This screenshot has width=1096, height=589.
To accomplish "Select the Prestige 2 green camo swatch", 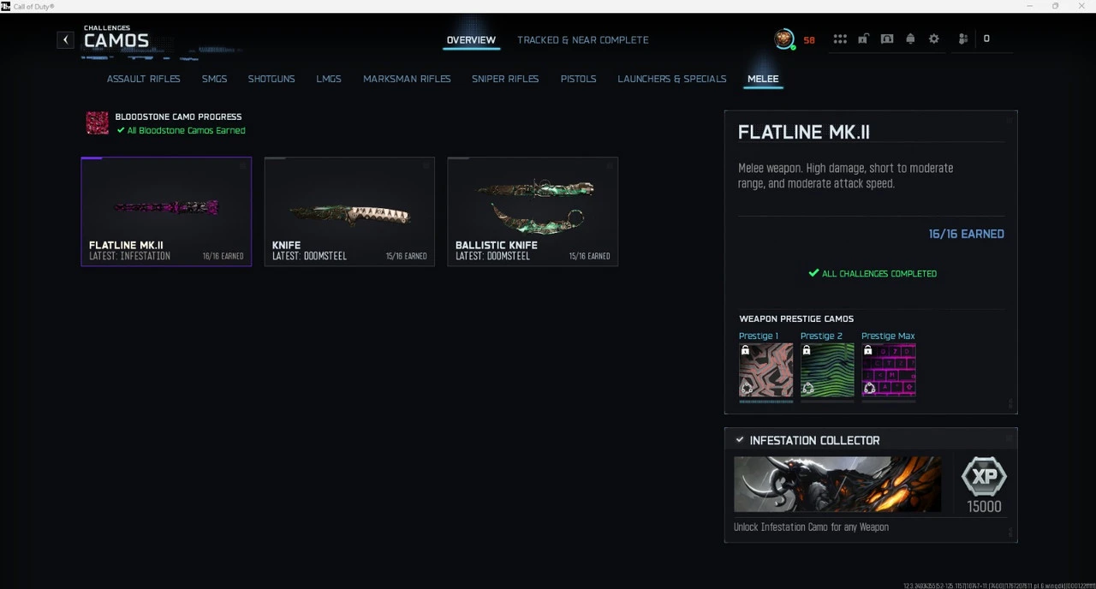I will coord(827,371).
